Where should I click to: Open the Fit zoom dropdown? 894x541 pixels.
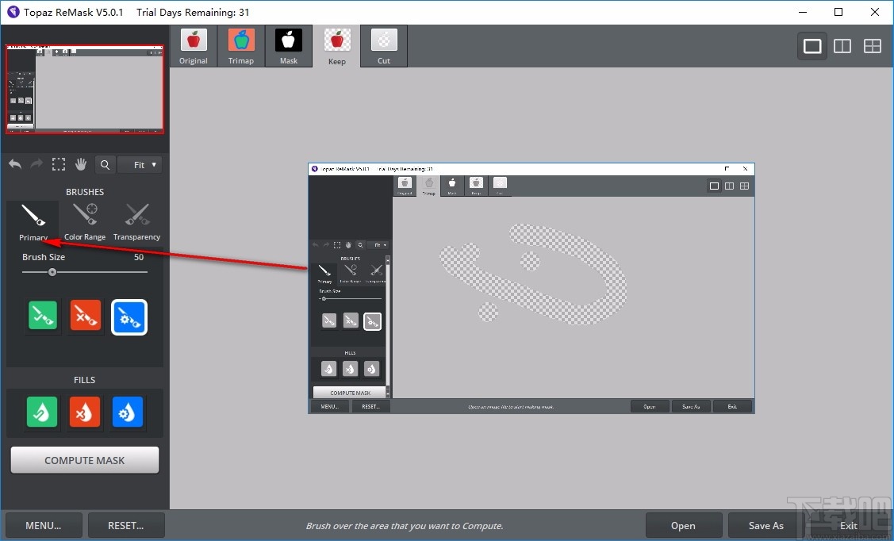pyautogui.click(x=140, y=165)
